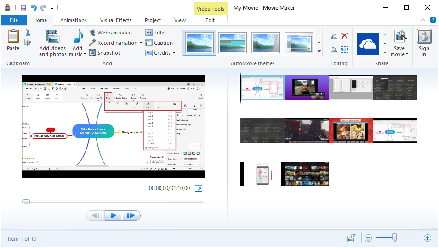Click the Copy icon under scissors
439x248 pixels.
point(28,43)
